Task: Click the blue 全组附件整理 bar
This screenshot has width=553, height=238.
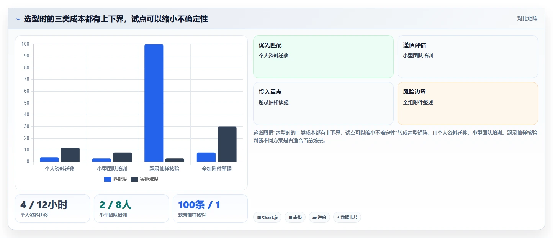Action: coord(206,157)
